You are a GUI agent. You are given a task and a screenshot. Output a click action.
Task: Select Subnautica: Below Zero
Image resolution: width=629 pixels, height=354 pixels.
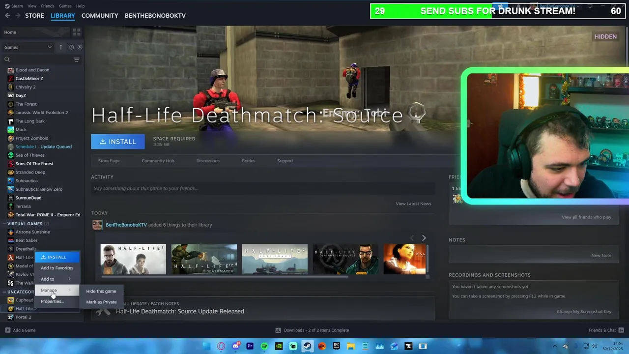point(39,189)
